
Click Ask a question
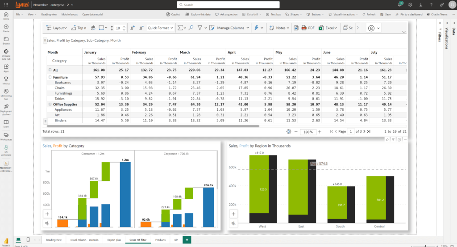click(226, 14)
